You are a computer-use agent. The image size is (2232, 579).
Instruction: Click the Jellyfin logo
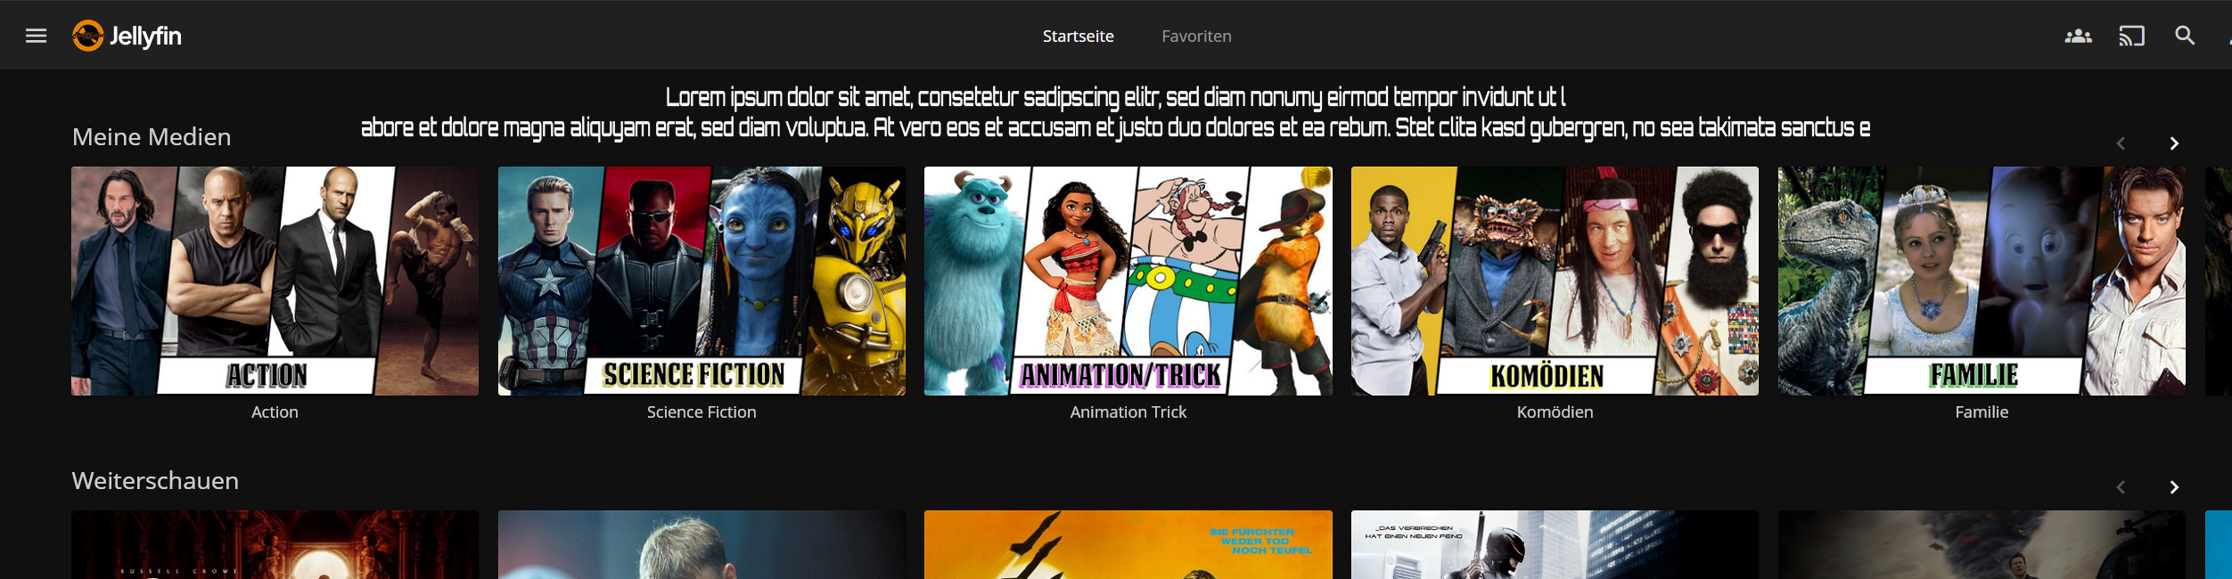tap(127, 36)
